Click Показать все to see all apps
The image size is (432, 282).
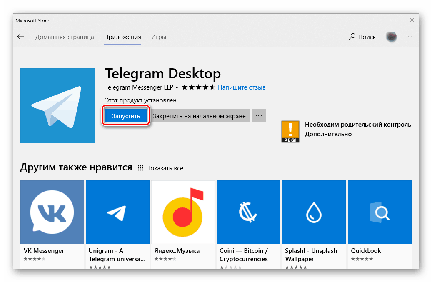160,168
